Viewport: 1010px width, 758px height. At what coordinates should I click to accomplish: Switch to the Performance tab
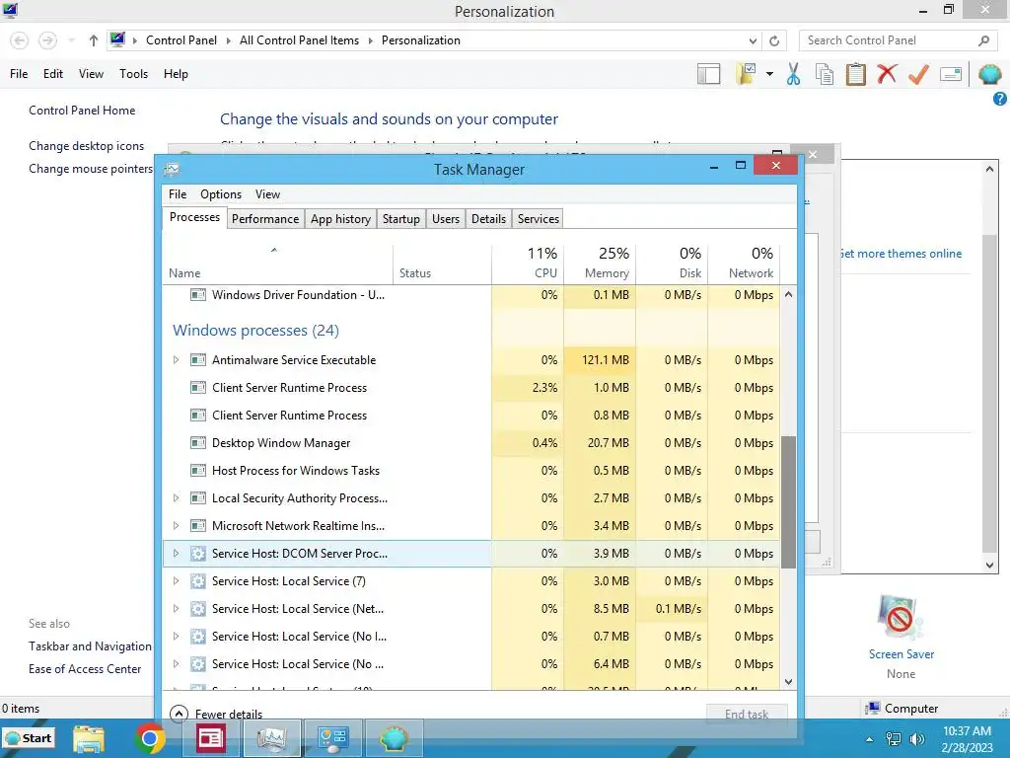[264, 219]
